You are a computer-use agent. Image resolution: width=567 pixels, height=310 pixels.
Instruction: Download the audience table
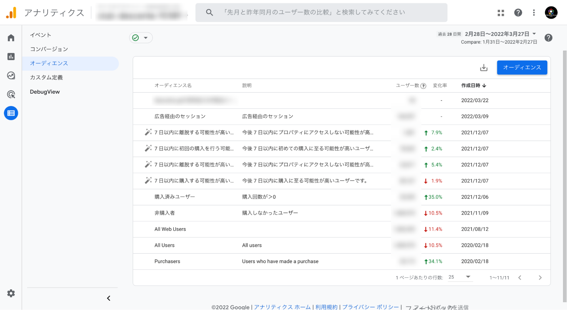pyautogui.click(x=484, y=68)
